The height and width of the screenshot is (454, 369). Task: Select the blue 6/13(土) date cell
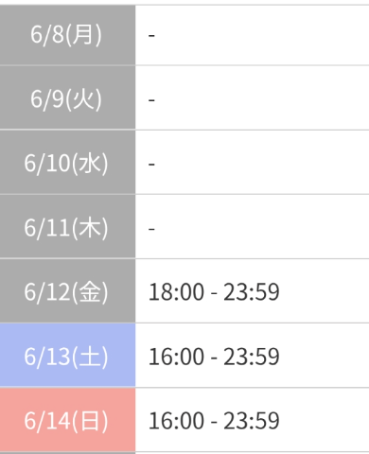67,356
